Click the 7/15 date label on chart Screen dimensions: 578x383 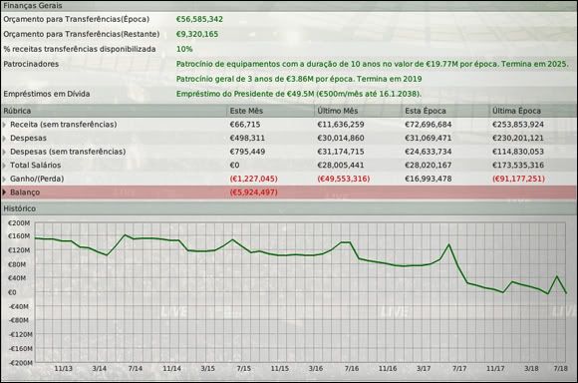[244, 369]
